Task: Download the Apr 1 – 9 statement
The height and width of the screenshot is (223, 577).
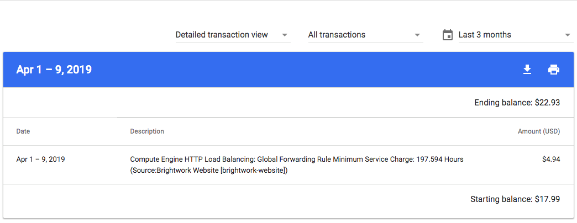Action: click(x=527, y=70)
